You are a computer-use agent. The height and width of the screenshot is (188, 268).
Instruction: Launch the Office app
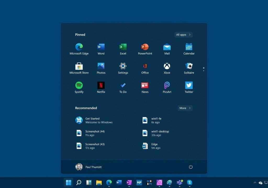[145, 68]
